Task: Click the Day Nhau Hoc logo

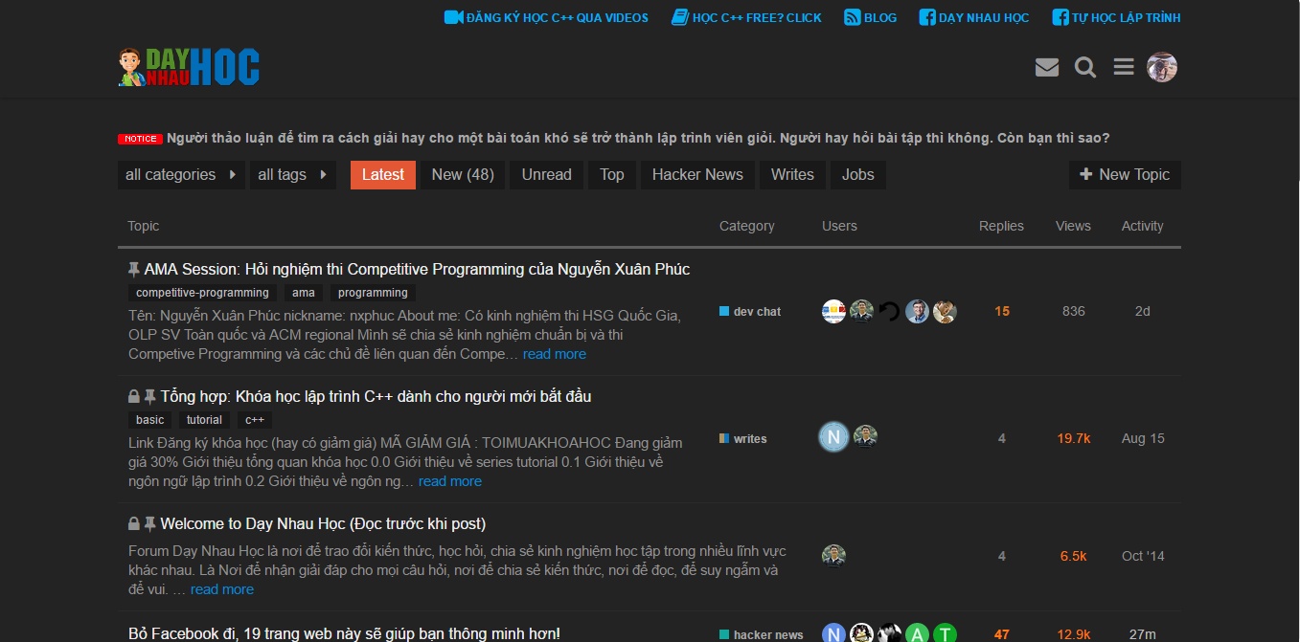Action: click(188, 66)
